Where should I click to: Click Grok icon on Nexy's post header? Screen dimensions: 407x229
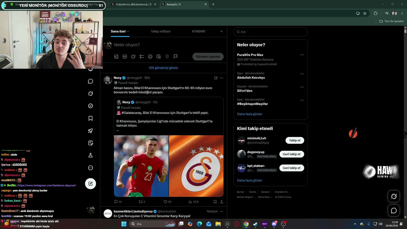click(216, 78)
